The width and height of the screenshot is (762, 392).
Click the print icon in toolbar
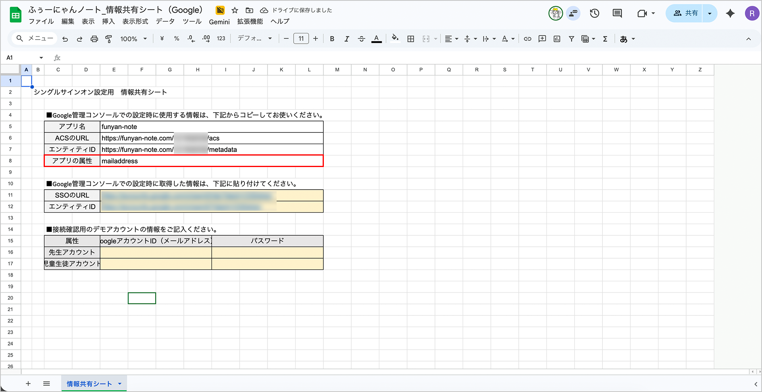(94, 39)
